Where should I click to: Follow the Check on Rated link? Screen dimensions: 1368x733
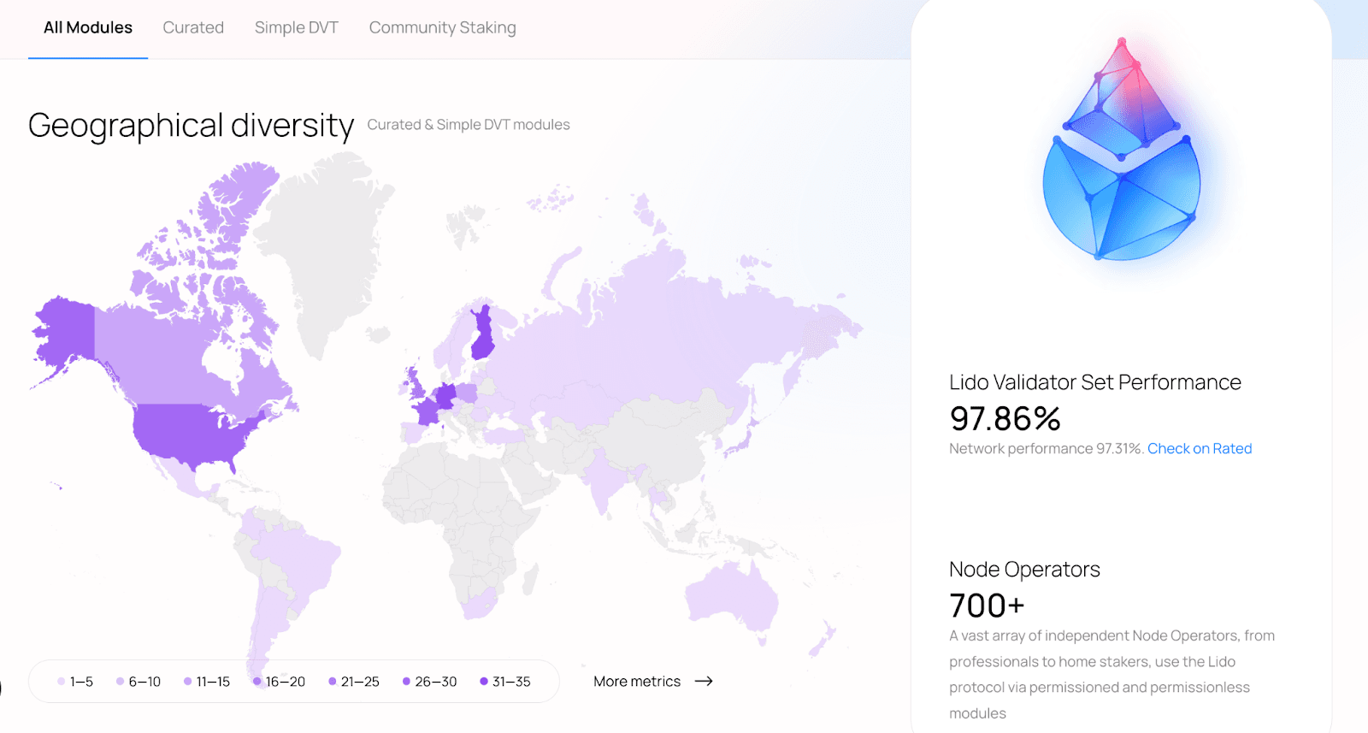point(1200,448)
